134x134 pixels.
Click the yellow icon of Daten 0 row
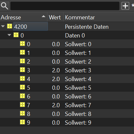coord(16,35)
